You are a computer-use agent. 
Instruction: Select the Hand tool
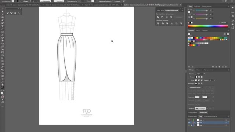click(3, 85)
